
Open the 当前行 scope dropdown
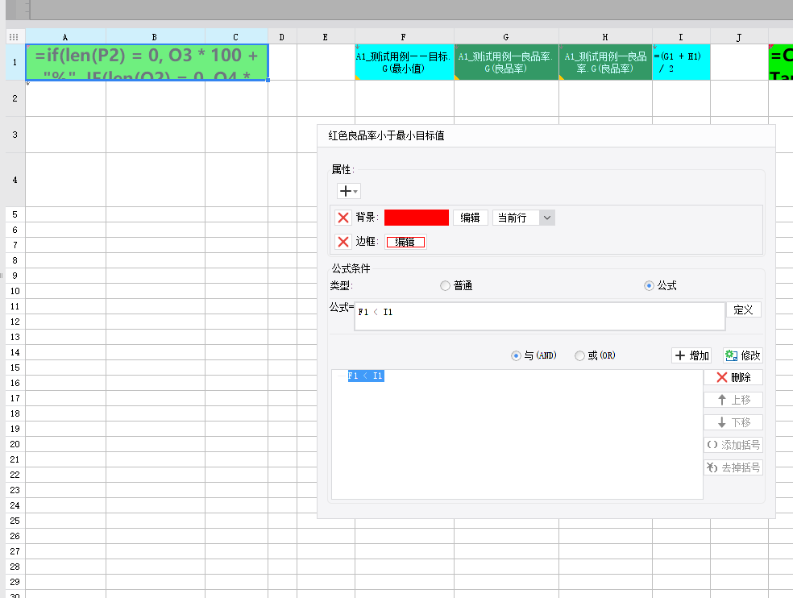524,218
